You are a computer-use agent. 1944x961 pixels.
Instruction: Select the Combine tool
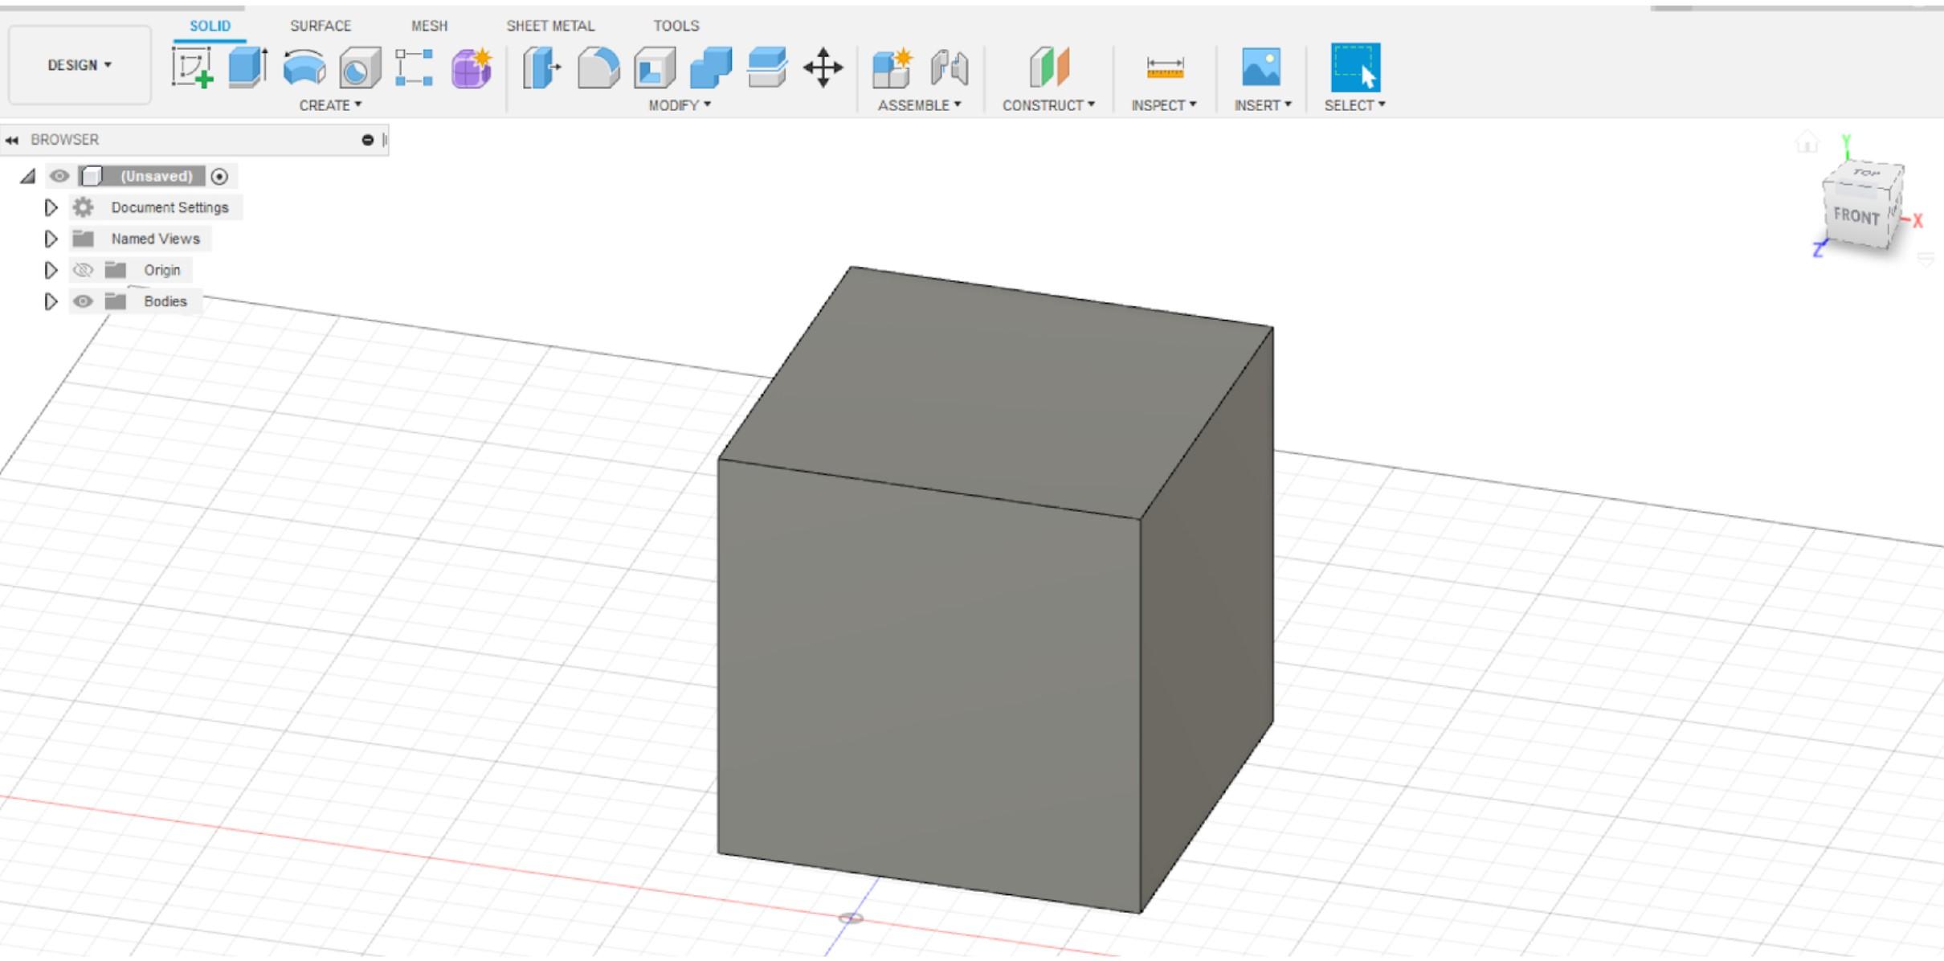click(711, 67)
